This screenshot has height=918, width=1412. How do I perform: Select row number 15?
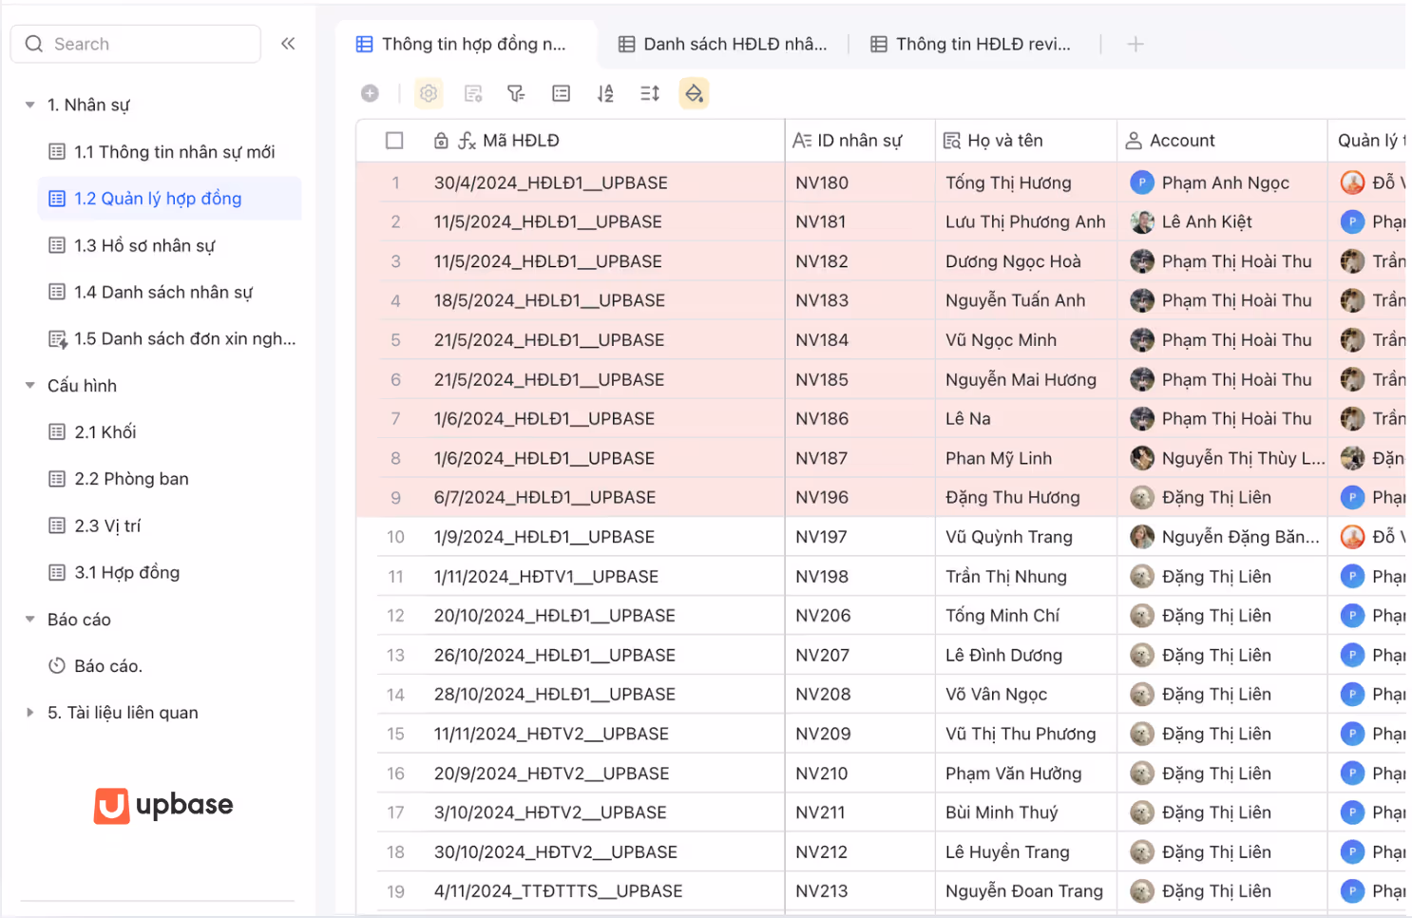395,735
